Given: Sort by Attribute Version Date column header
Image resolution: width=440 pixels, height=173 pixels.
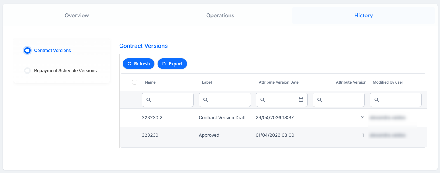Looking at the screenshot, I should pos(278,82).
